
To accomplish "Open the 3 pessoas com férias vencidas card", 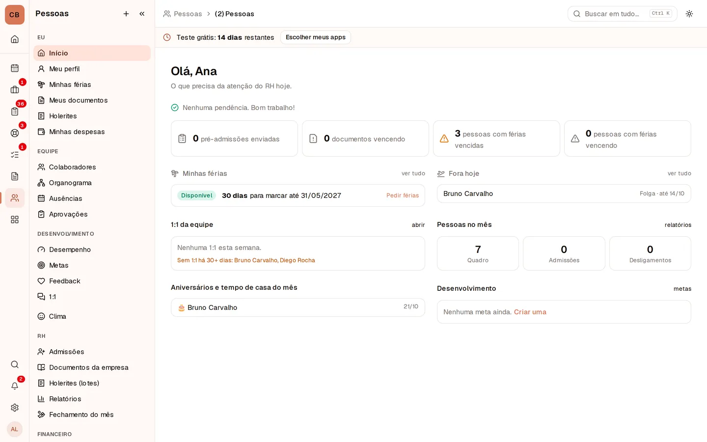I will tap(496, 138).
